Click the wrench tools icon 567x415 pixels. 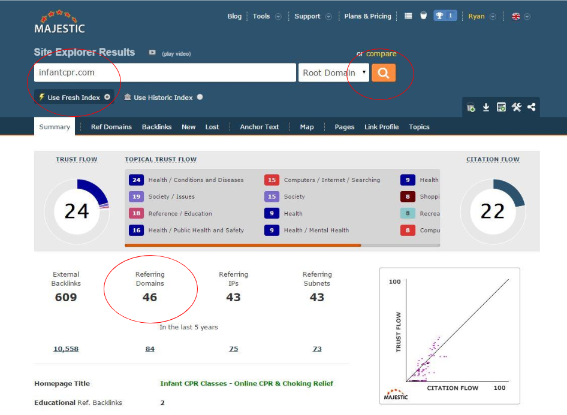(517, 107)
